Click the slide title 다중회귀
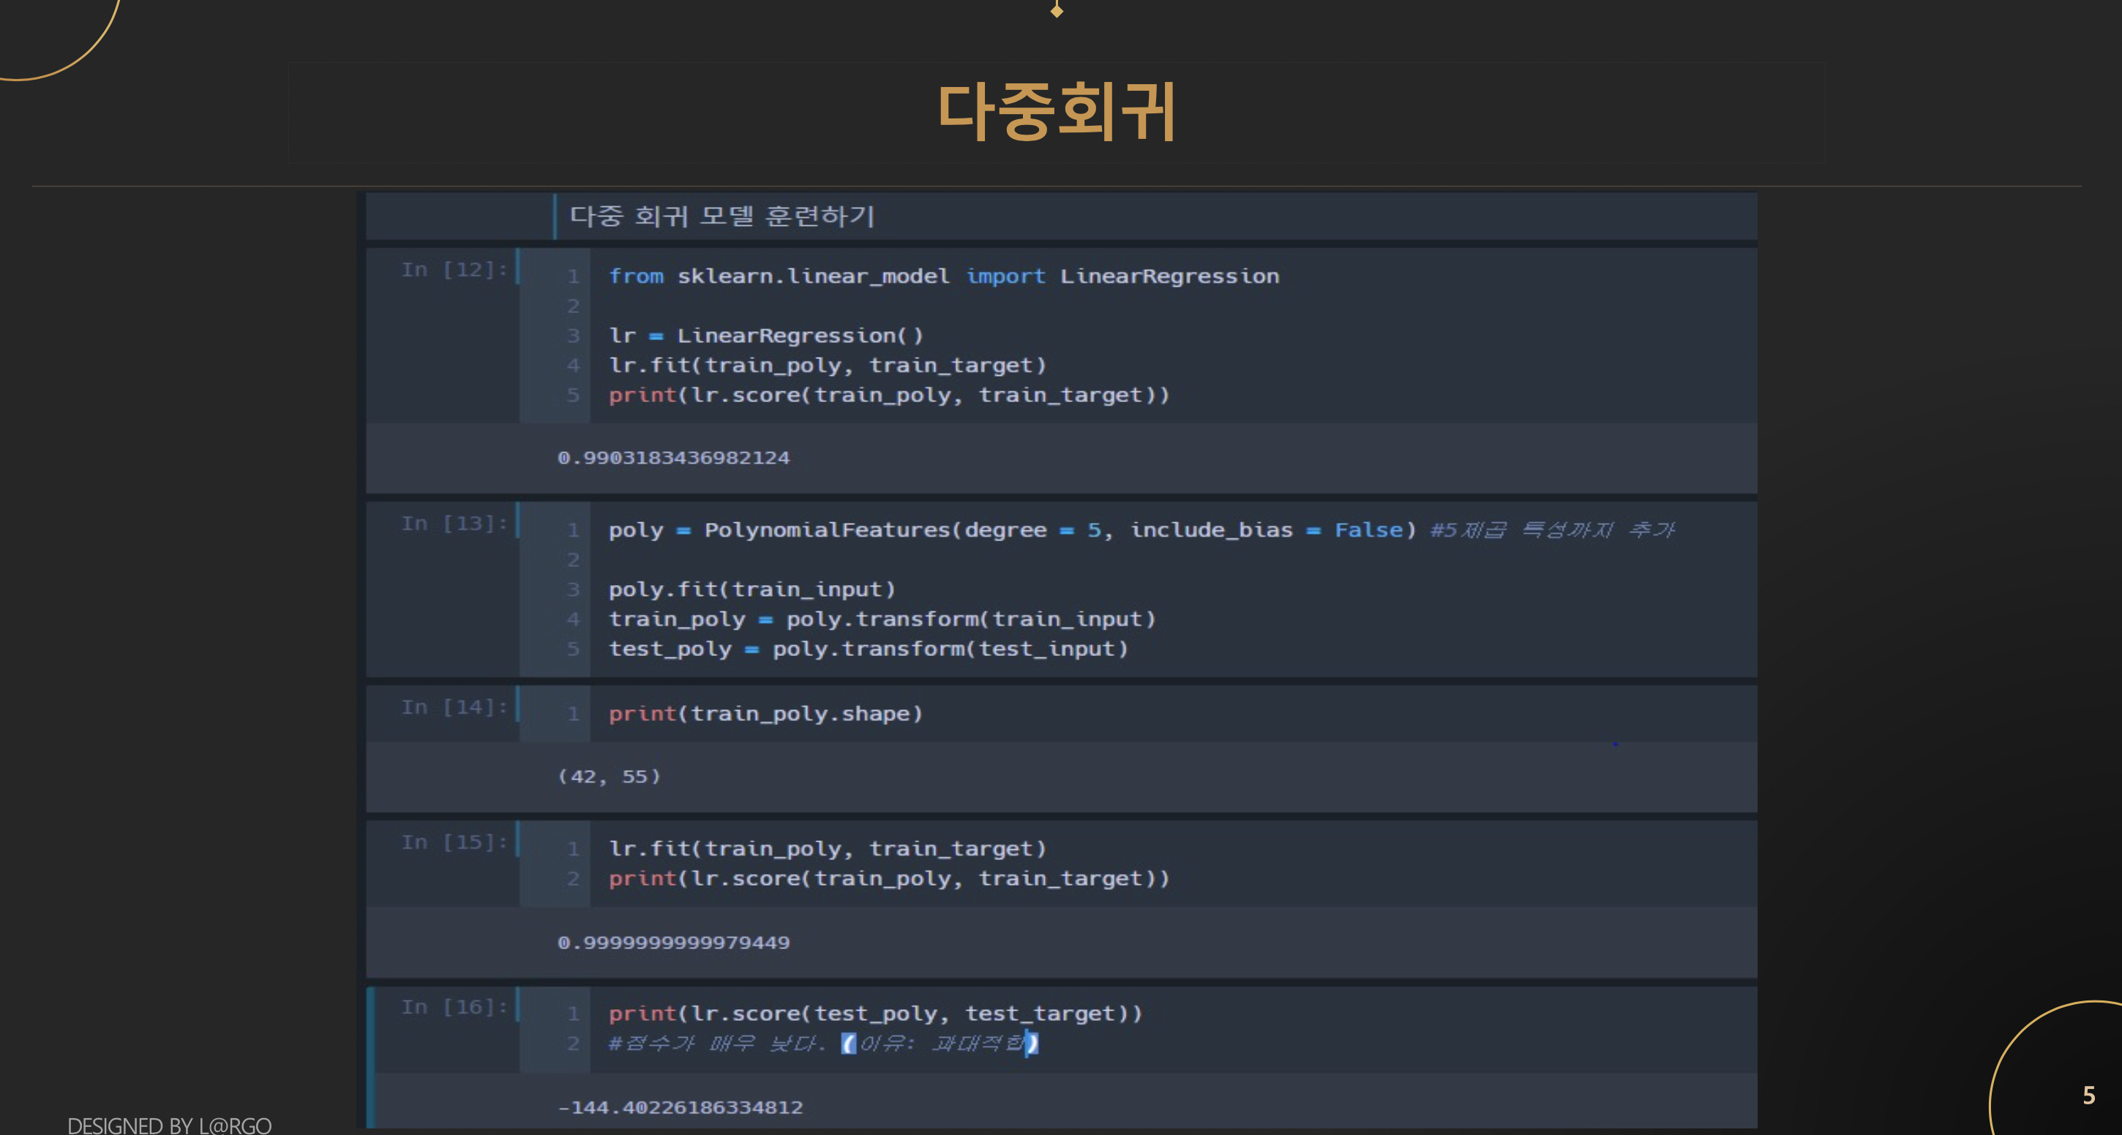2122x1135 pixels. click(1057, 113)
